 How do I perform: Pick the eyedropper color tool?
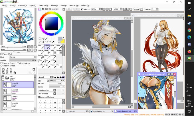click(53, 42)
